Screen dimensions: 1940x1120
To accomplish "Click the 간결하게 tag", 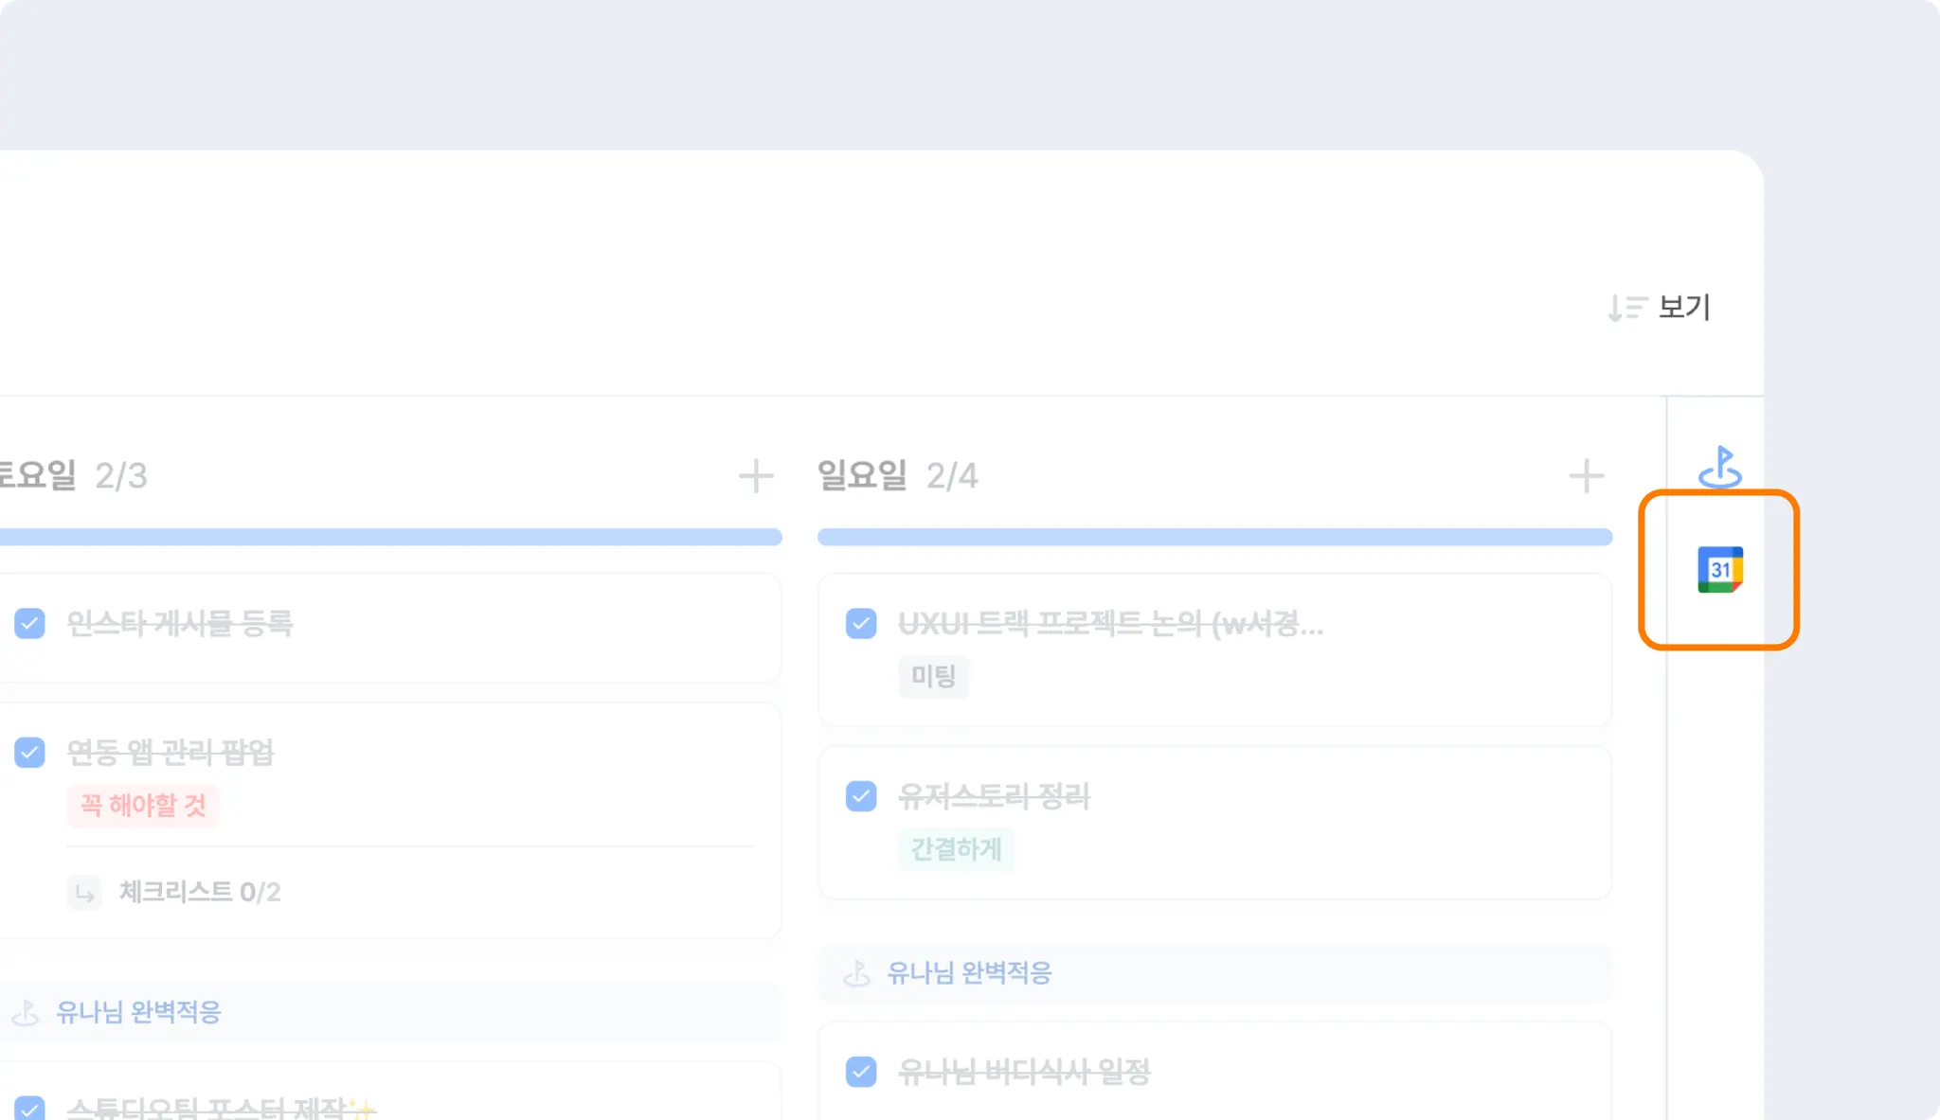I will pyautogui.click(x=956, y=849).
